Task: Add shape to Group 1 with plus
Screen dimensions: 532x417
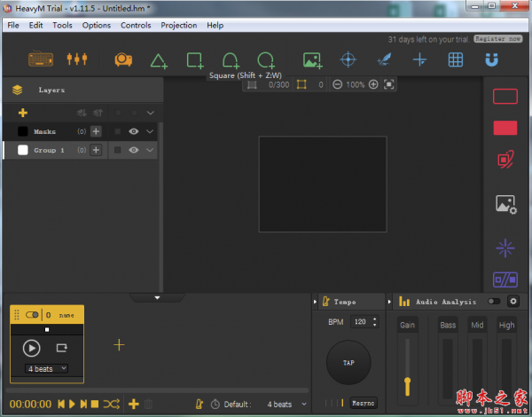Action: 96,150
